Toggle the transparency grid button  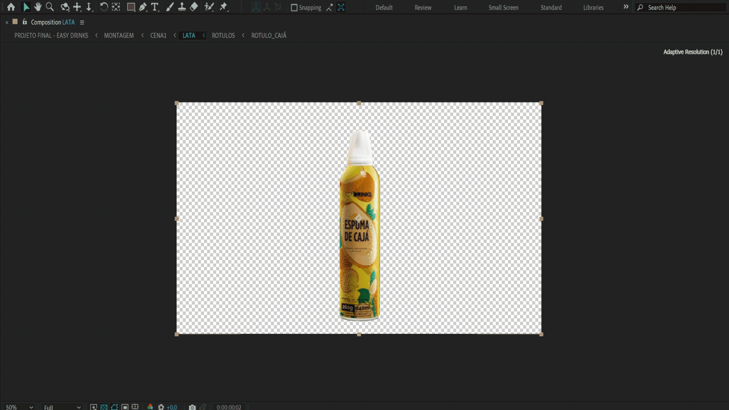click(104, 407)
